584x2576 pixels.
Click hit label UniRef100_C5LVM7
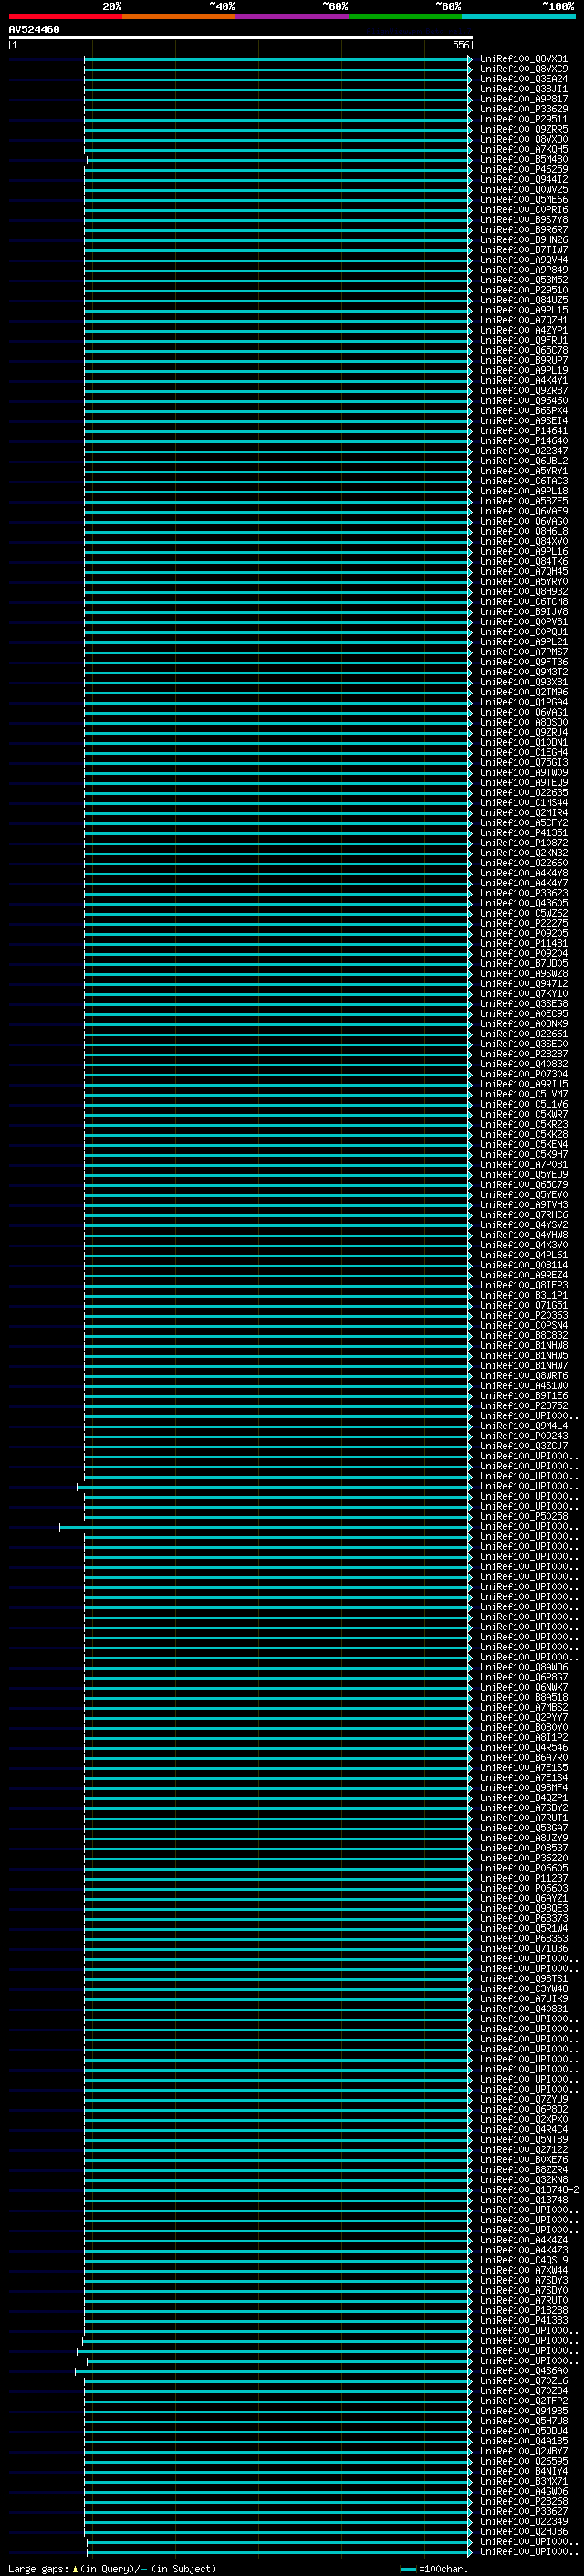(x=524, y=1094)
